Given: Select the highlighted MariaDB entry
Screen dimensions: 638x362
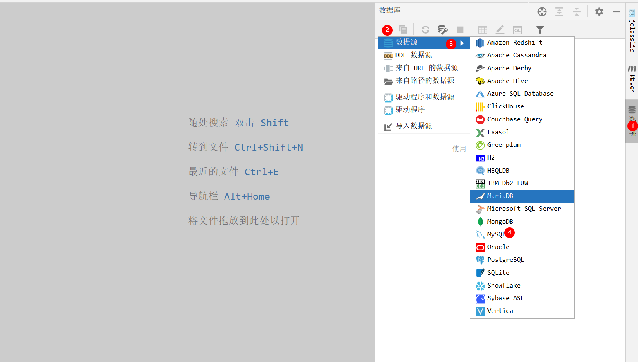Looking at the screenshot, I should click(522, 196).
